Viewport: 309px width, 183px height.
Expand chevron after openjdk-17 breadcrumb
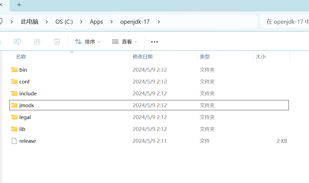click(159, 22)
